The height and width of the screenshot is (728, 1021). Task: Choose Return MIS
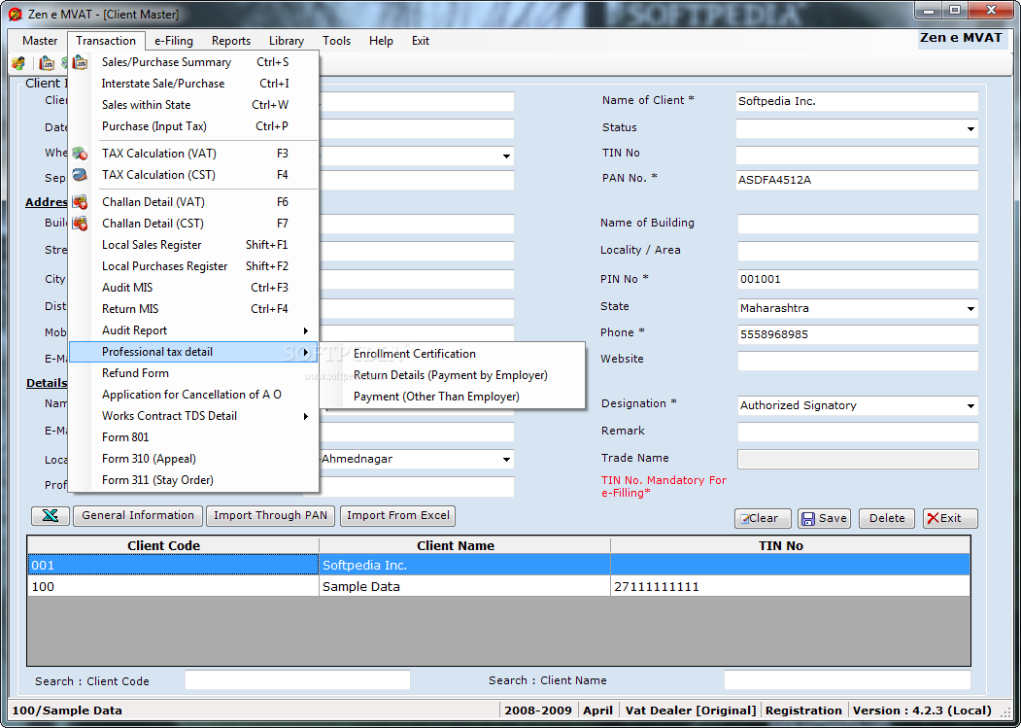(193, 309)
